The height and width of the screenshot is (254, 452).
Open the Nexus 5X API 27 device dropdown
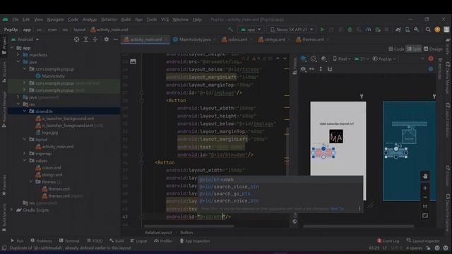point(292,30)
